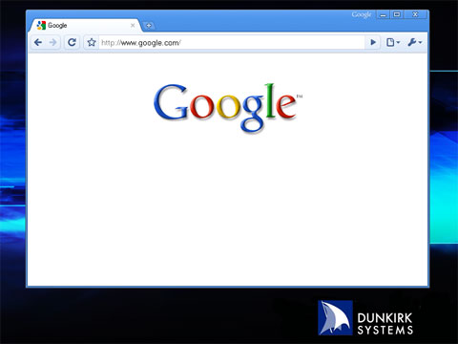Select the Google tab
Viewport: 458px width, 344px height.
(x=85, y=26)
